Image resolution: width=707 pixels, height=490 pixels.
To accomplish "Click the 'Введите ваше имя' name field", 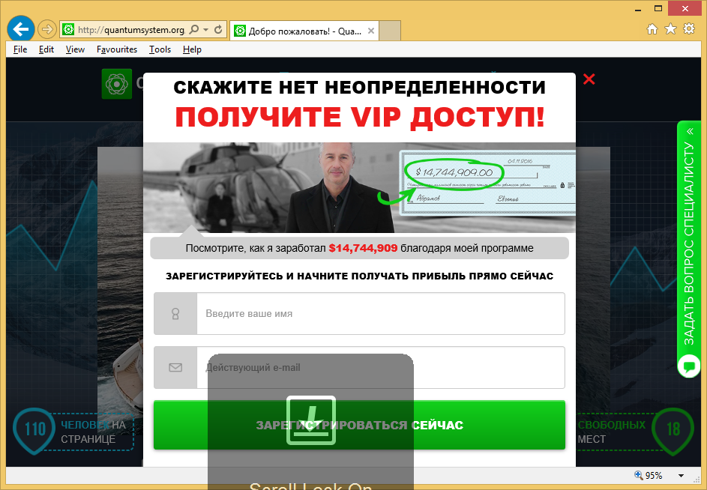I will [381, 314].
